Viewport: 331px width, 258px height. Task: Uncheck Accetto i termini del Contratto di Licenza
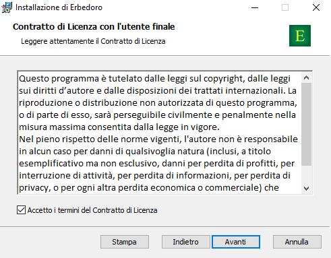tap(21, 210)
